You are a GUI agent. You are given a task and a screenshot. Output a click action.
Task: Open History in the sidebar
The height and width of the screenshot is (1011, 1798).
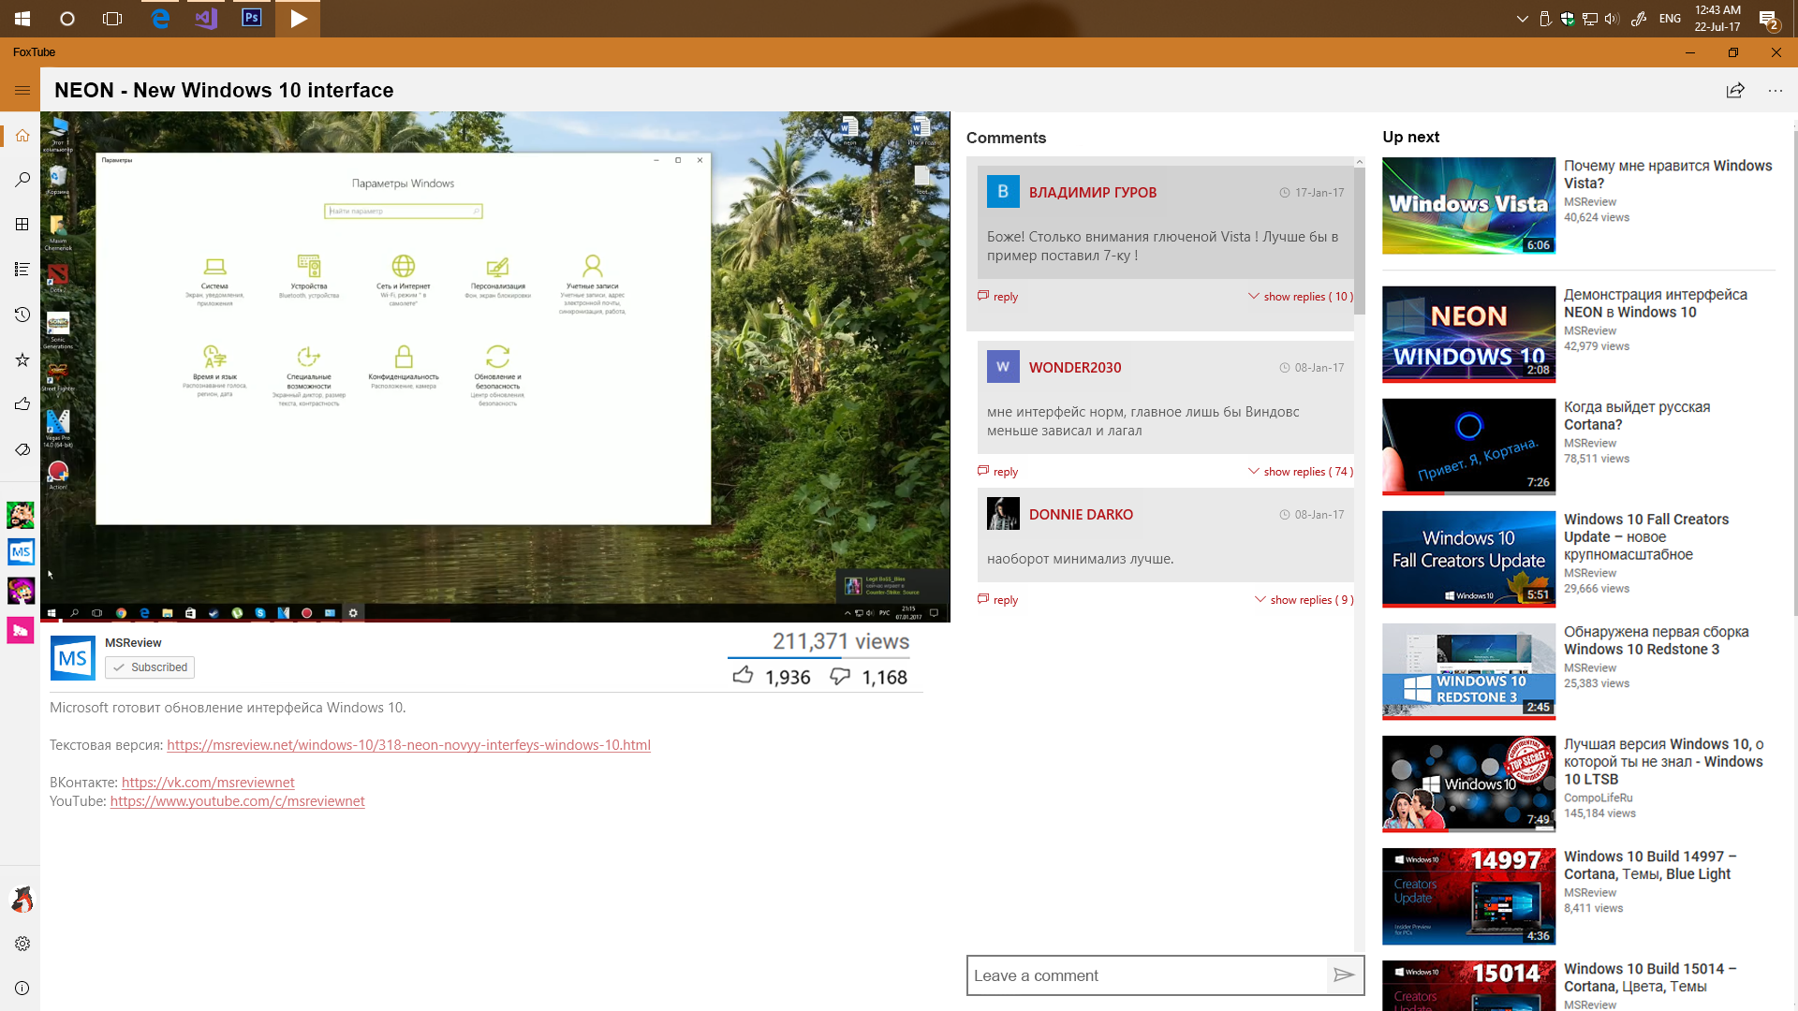click(22, 315)
